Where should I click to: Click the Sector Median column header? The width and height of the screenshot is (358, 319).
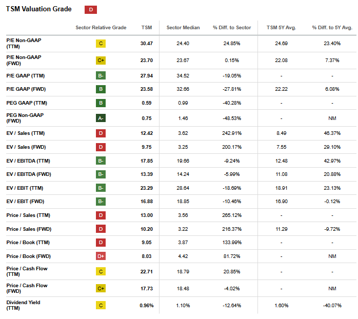tap(183, 27)
